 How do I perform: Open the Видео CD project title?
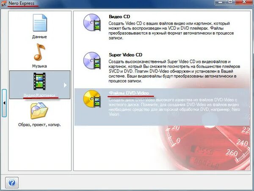coord(119,17)
